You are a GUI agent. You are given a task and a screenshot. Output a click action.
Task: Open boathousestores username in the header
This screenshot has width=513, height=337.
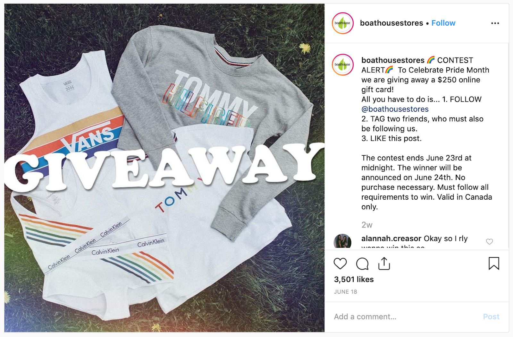click(391, 23)
